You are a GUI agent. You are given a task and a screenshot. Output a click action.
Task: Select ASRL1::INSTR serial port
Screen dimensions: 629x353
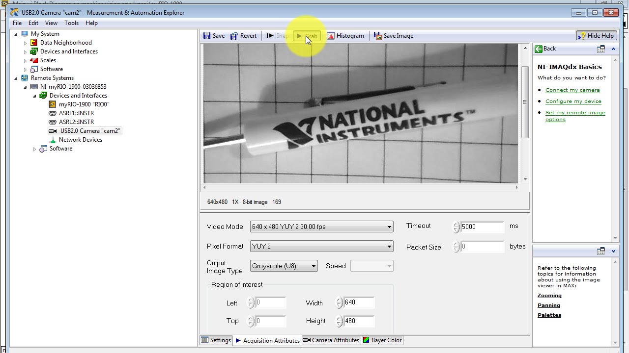(76, 113)
